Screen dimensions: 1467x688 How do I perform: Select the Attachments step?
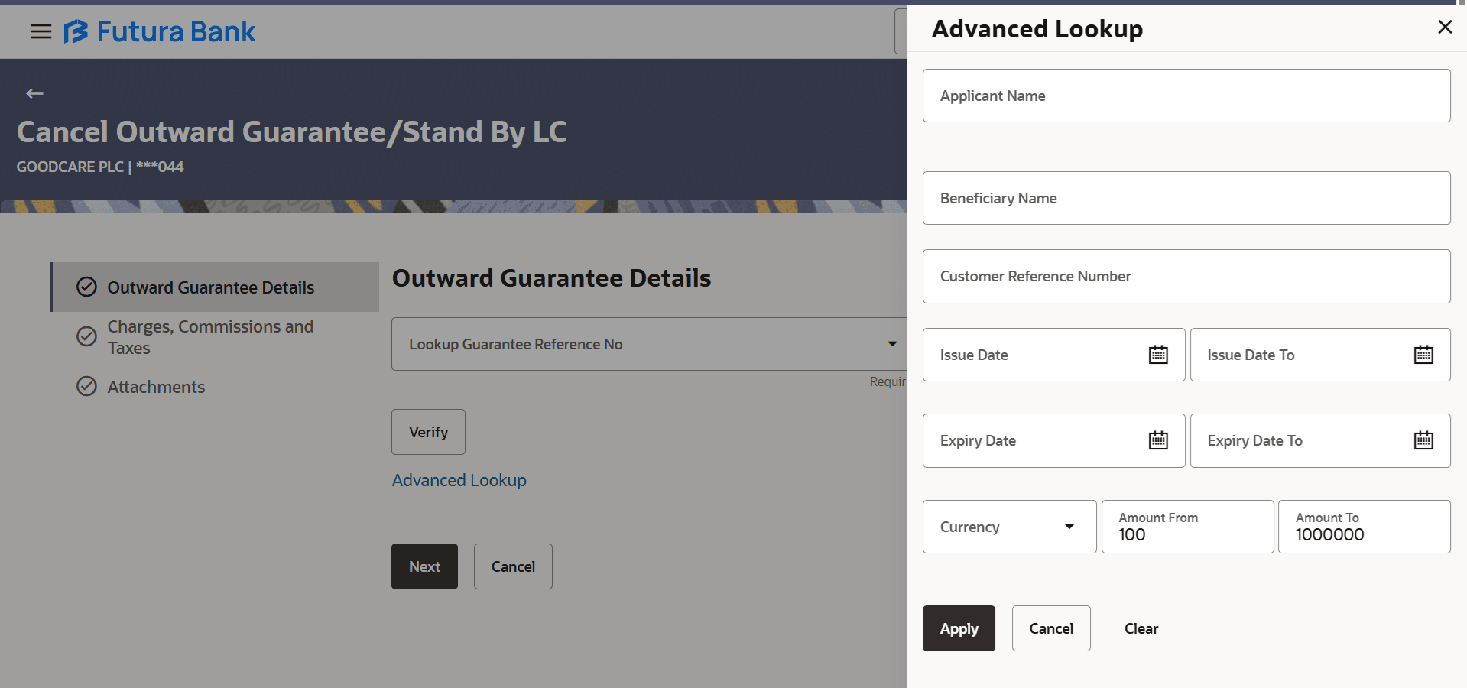pyautogui.click(x=156, y=387)
